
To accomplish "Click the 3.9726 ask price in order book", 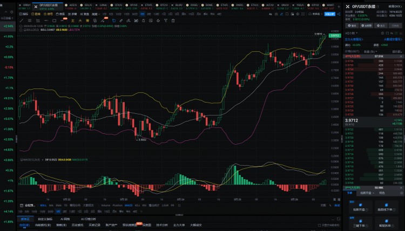I will (349, 102).
